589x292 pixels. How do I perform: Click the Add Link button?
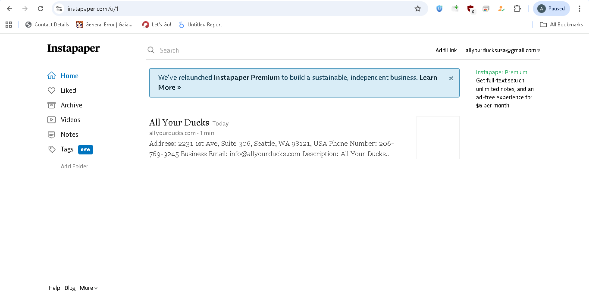(x=446, y=50)
